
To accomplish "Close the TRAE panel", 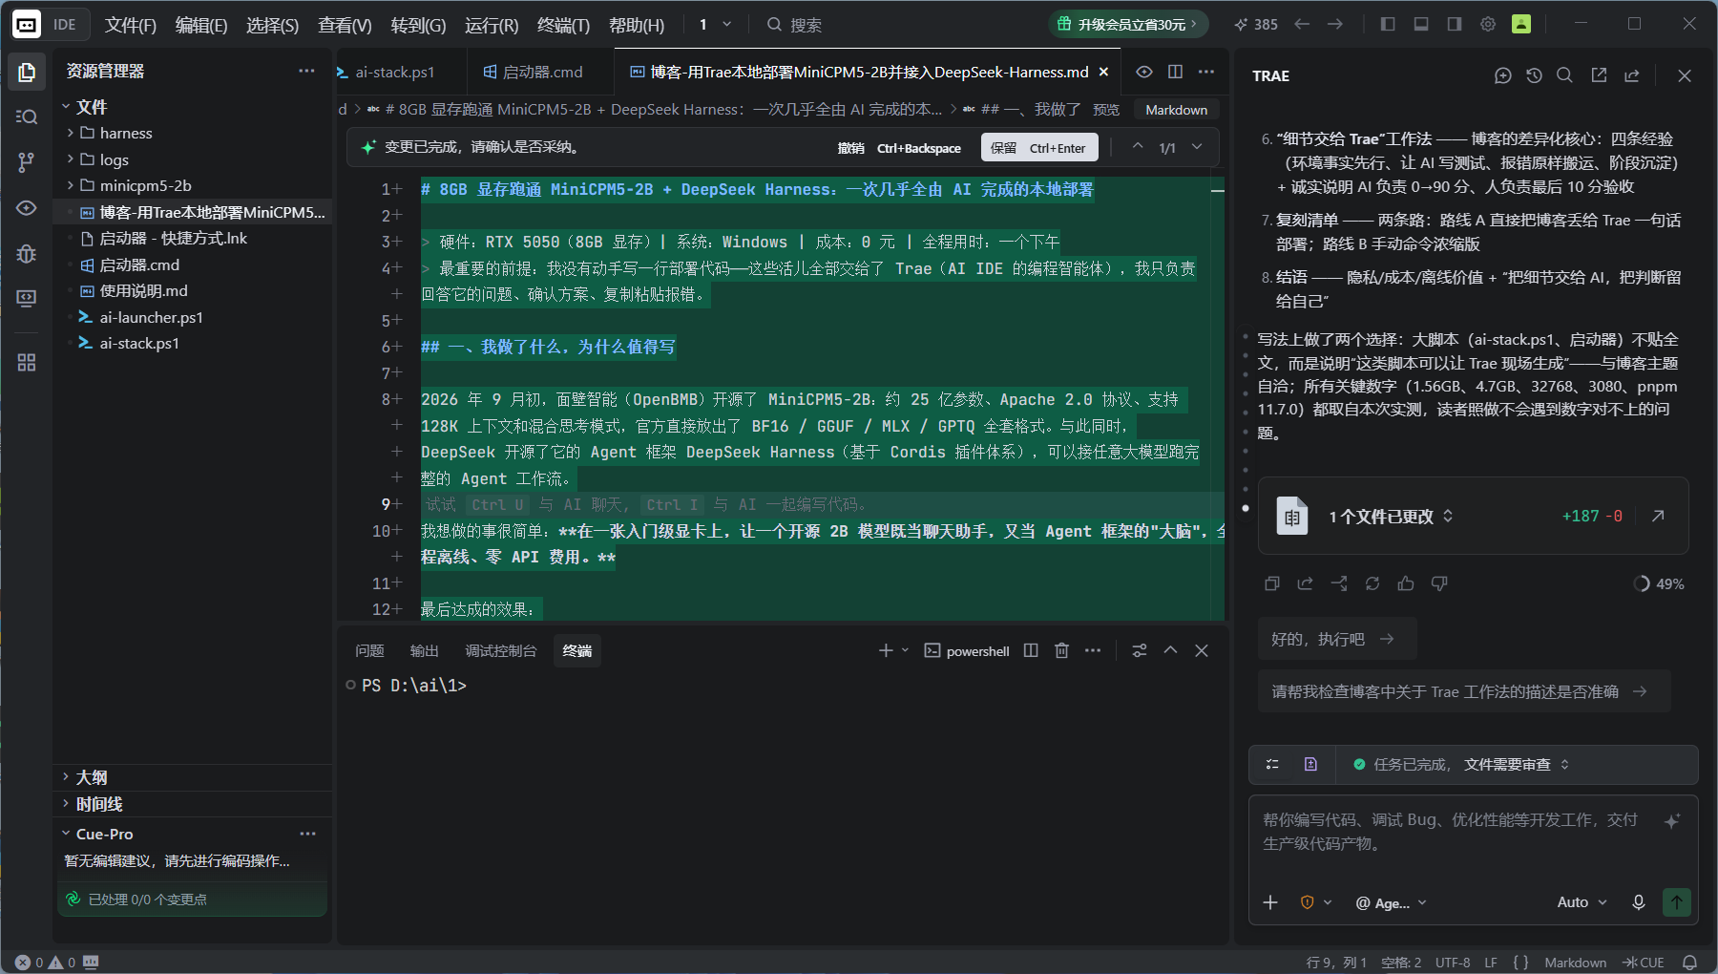I will point(1685,75).
